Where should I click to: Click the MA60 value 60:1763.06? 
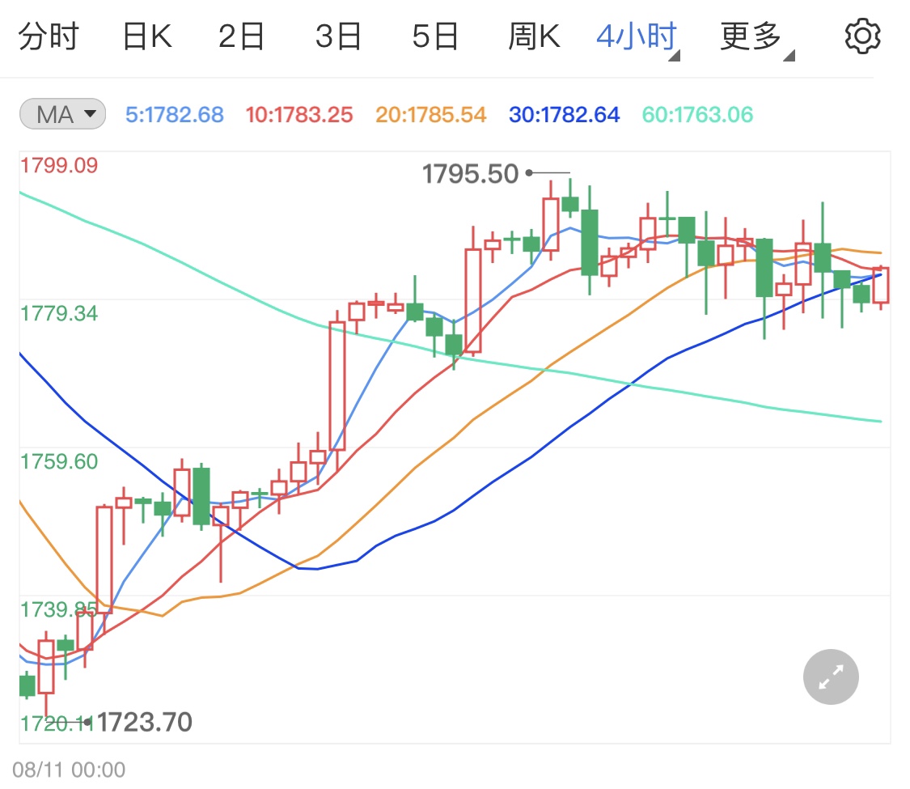pos(697,115)
